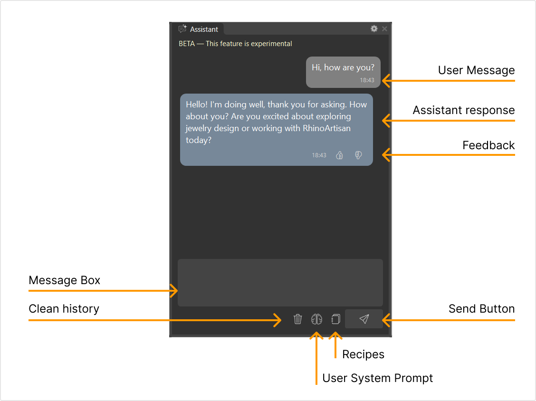This screenshot has width=536, height=401.
Task: Clear chat history with the trash icon
Action: click(x=297, y=319)
